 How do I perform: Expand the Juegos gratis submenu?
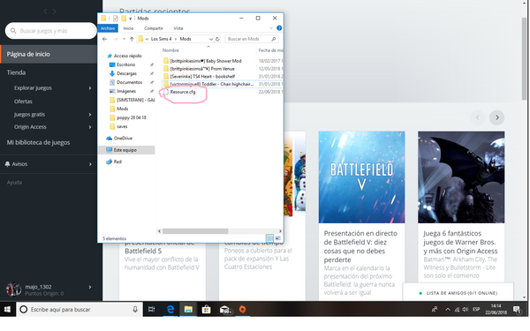click(90, 115)
